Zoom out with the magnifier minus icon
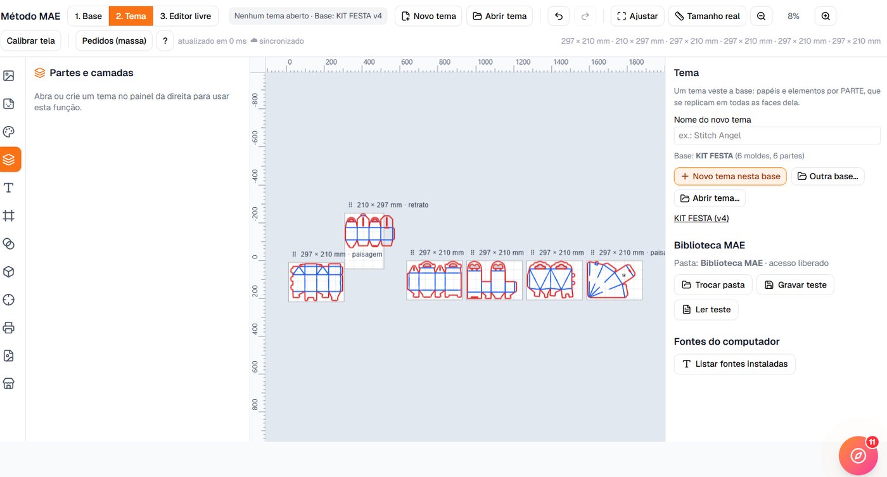The image size is (887, 477). [761, 16]
